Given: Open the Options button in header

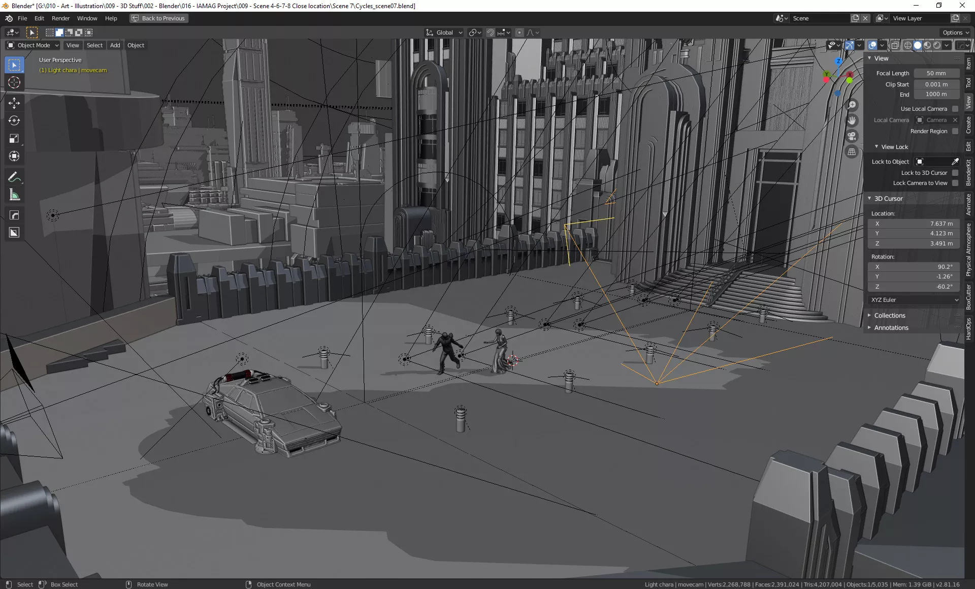Looking at the screenshot, I should click(x=955, y=33).
